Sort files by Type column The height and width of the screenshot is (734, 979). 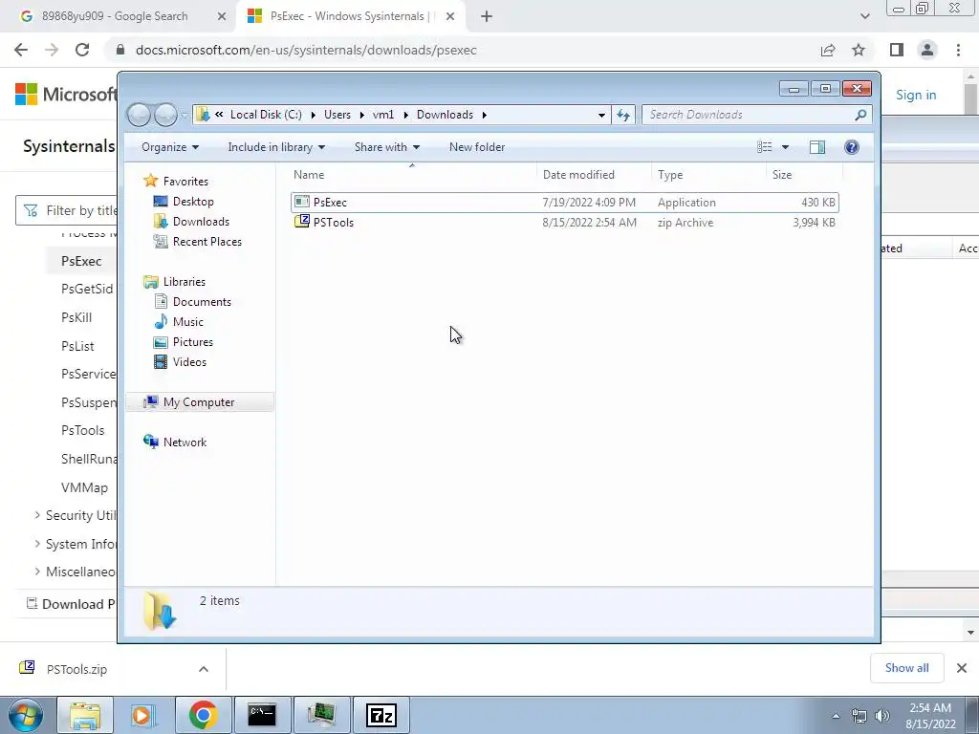[708, 175]
